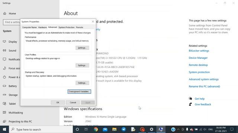Open System protection link
This screenshot has height=133, width=238.
(199, 72)
